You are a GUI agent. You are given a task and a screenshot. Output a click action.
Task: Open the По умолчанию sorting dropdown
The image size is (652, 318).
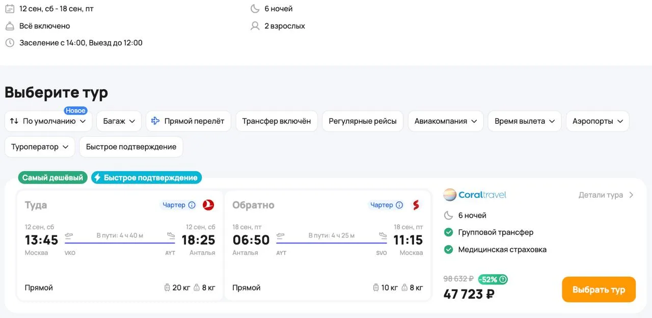point(48,121)
